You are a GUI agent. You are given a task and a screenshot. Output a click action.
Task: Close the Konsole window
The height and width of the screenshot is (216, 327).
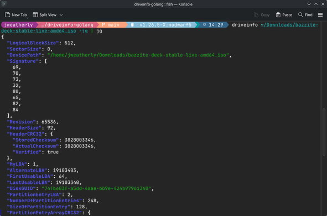click(x=323, y=4)
